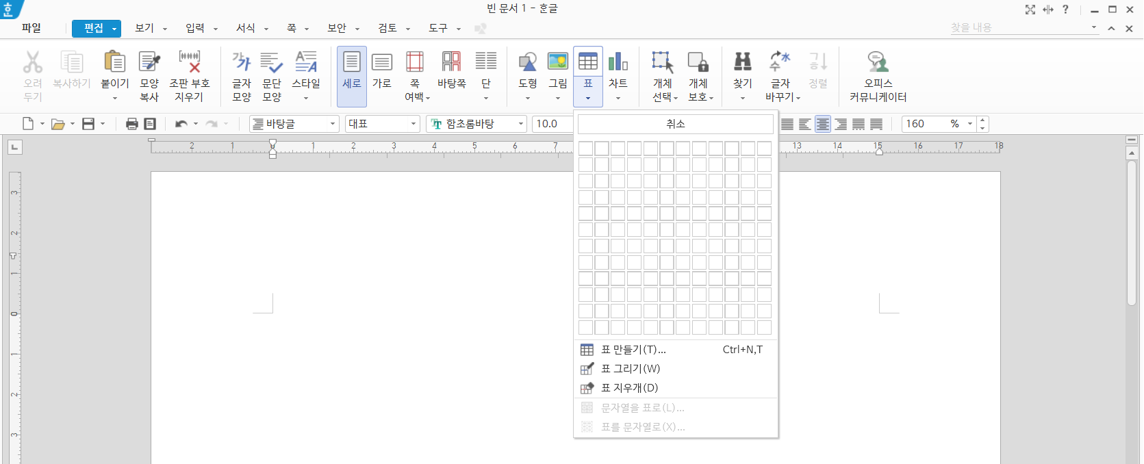Screen dimensions: 1144x464
Task: Click the Cut (오려두기) icon
Action: tap(33, 62)
